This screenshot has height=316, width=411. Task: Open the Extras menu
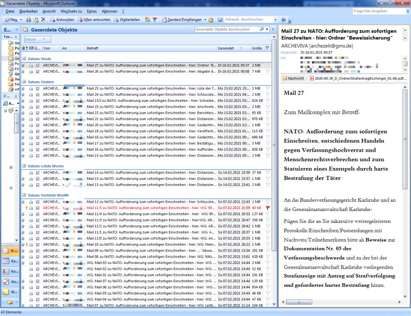pyautogui.click(x=92, y=11)
